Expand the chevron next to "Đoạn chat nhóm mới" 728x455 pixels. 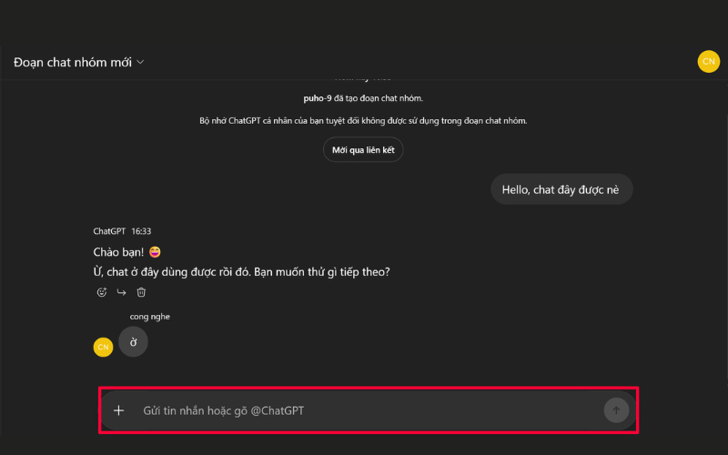[140, 63]
